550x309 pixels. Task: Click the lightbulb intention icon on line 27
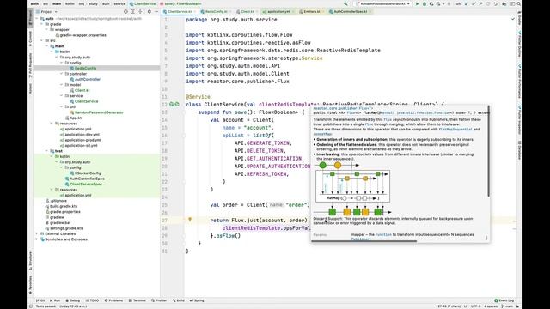[190, 220]
